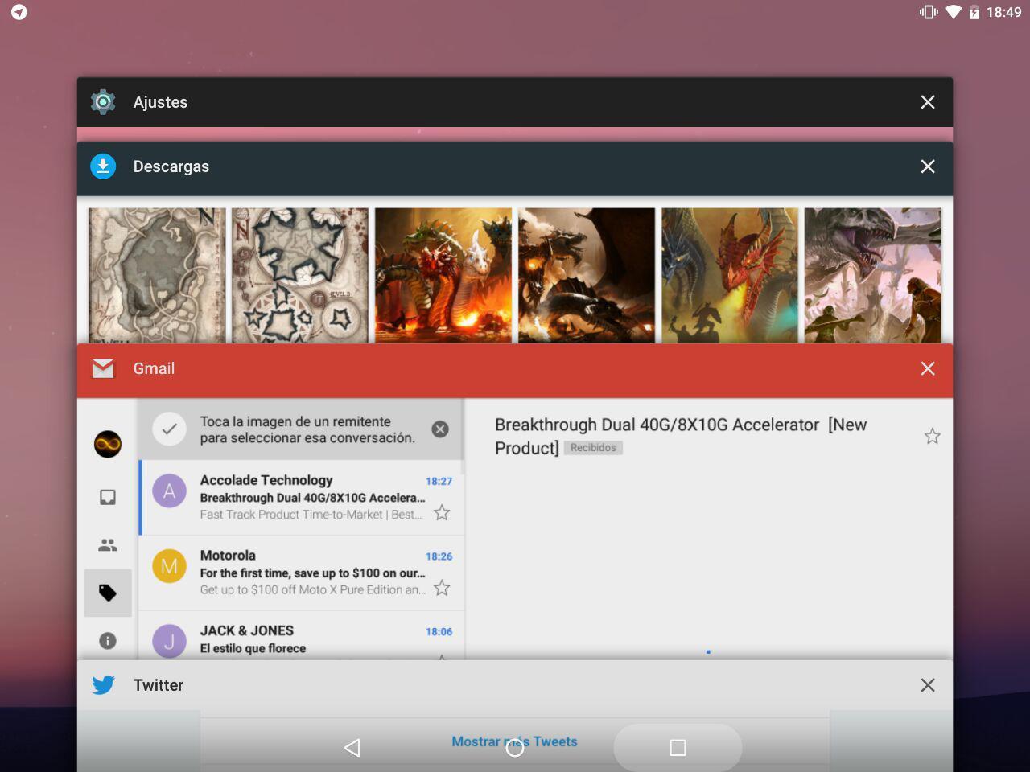
Task: Open the JACK & JONES El estilo que florece email
Action: pyautogui.click(x=302, y=636)
